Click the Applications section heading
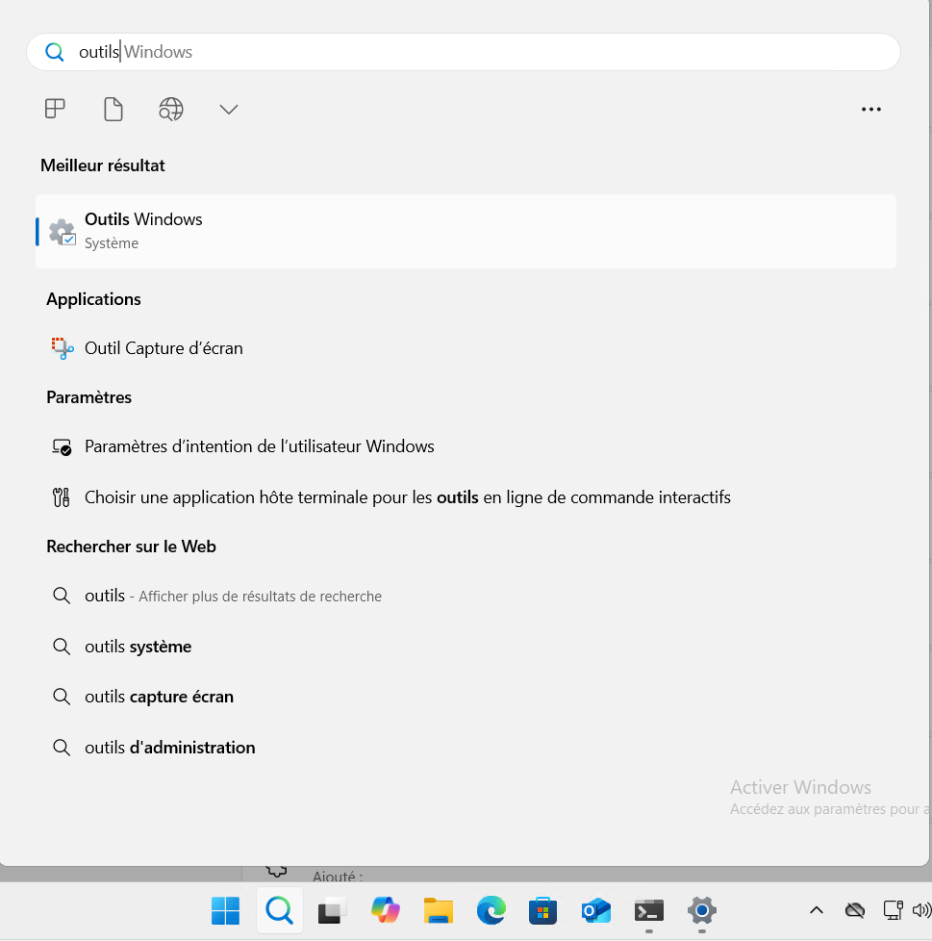Screen dimensions: 932x941 93,299
